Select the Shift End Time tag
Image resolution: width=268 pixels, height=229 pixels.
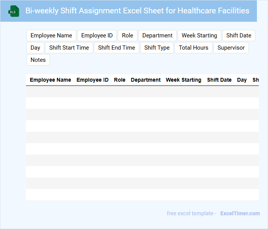coord(116,48)
